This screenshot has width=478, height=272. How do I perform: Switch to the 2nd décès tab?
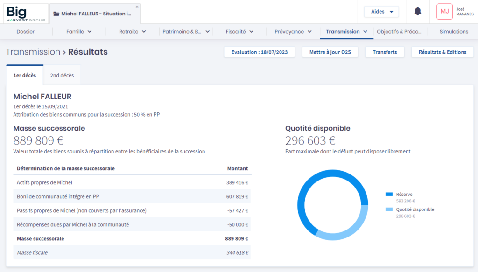pos(62,75)
